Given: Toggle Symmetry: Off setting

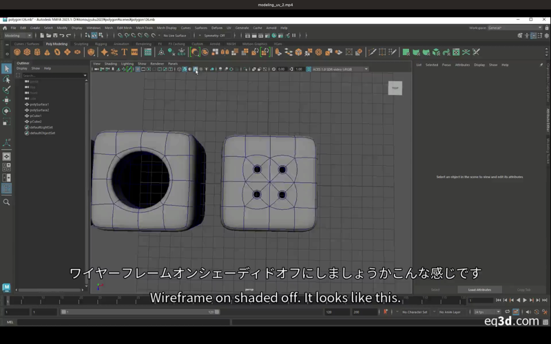Looking at the screenshot, I should [x=215, y=35].
